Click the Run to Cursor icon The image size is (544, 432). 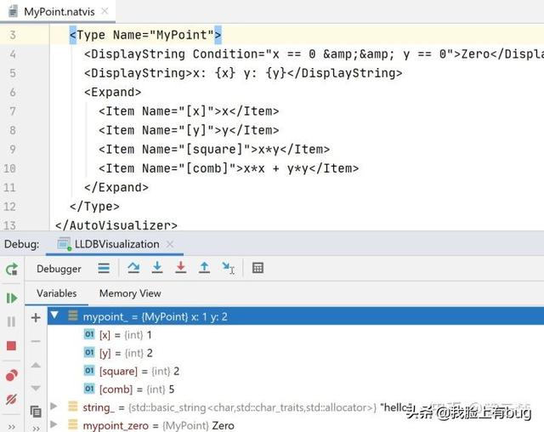tap(229, 268)
